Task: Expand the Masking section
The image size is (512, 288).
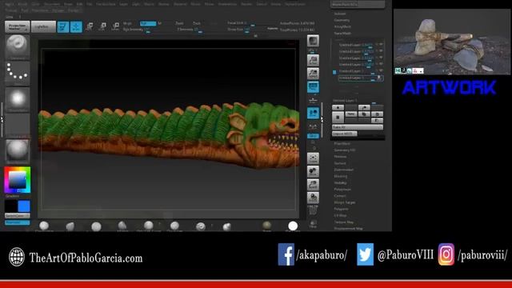Action: point(341,176)
